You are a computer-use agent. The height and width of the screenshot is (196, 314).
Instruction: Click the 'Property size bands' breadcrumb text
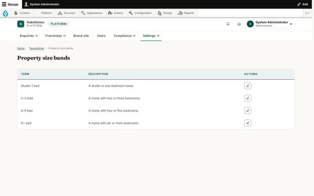pos(61,48)
